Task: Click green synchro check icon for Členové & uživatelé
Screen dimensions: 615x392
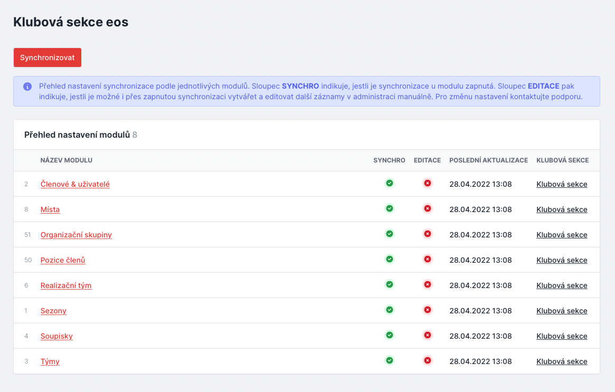Action: pyautogui.click(x=390, y=183)
